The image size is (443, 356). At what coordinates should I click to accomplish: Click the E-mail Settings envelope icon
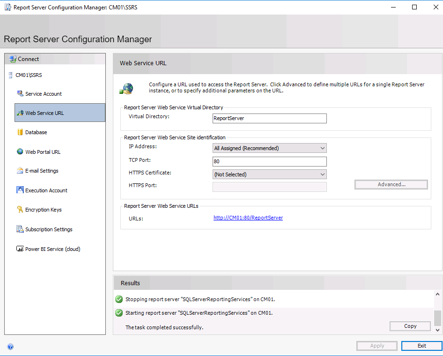[20, 170]
